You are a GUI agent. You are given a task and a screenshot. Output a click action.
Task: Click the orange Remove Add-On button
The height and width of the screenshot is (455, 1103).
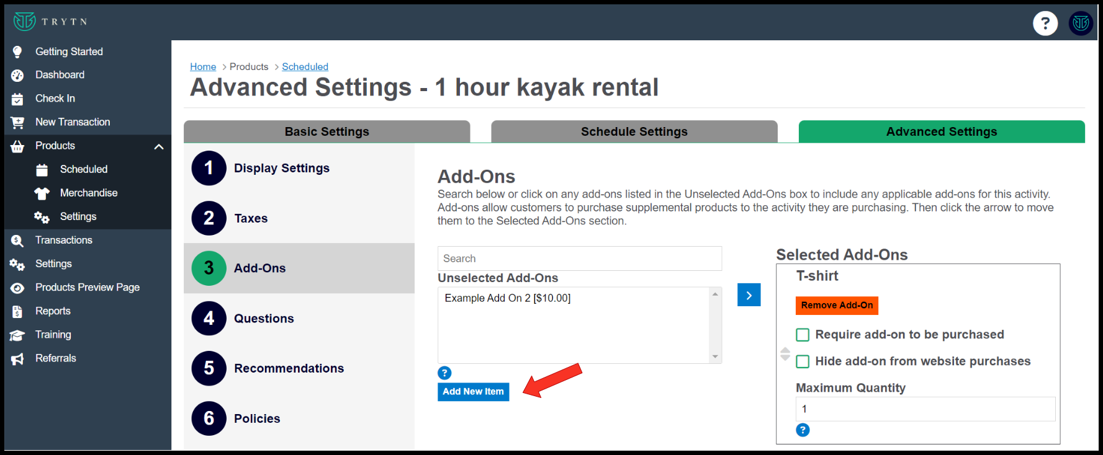coord(837,305)
